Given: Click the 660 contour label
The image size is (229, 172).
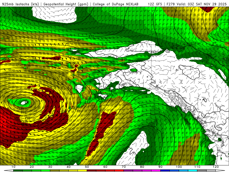Looking at the screenshot, I should (29, 140).
